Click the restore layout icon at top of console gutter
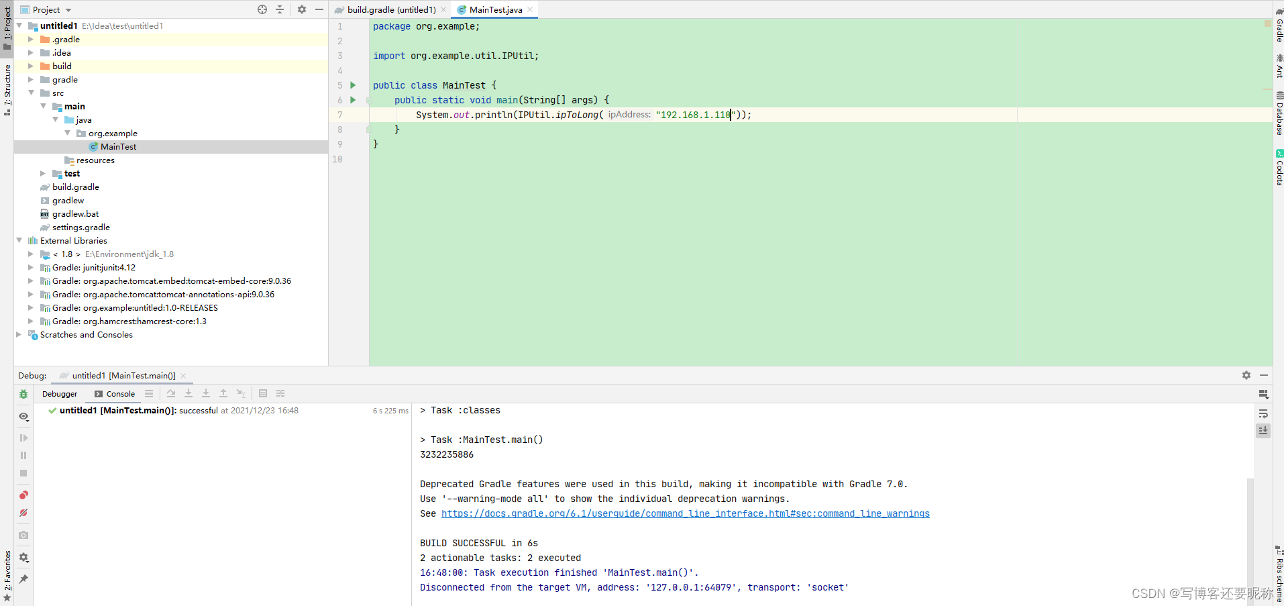 (1263, 394)
